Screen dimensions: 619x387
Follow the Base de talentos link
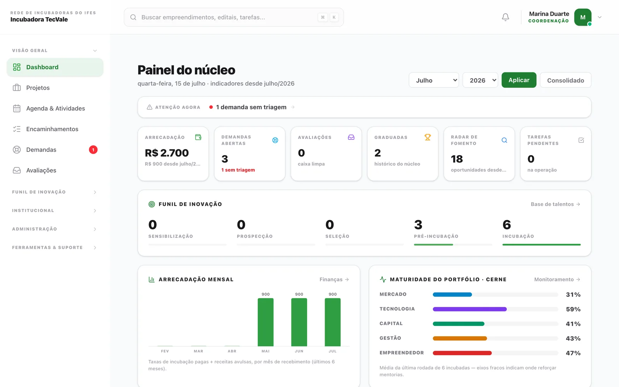tap(555, 204)
